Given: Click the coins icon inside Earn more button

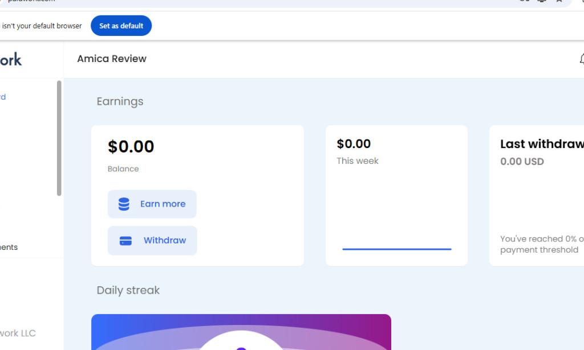Looking at the screenshot, I should pos(124,204).
